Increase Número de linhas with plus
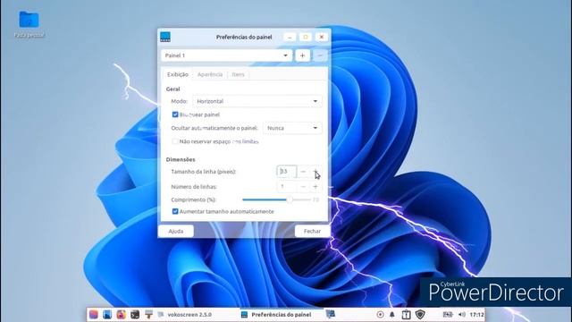The height and width of the screenshot is (322, 572). click(x=315, y=187)
